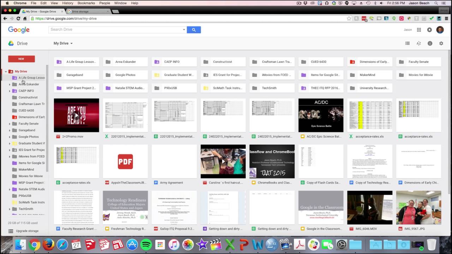
Task: Open the Google apps grid icon
Action: click(x=419, y=30)
